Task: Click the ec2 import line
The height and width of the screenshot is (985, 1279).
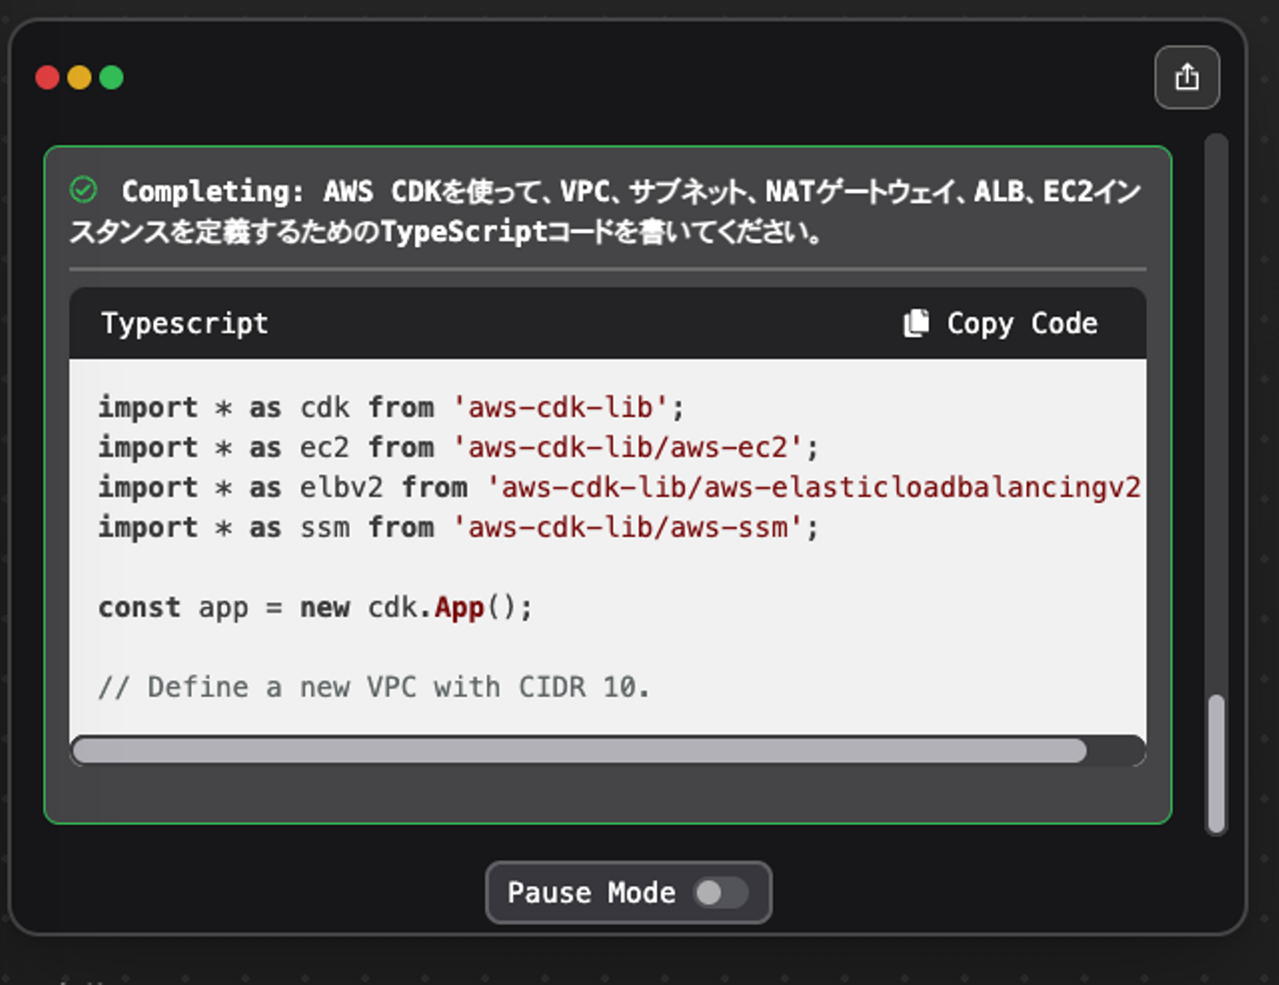Action: pos(457,448)
